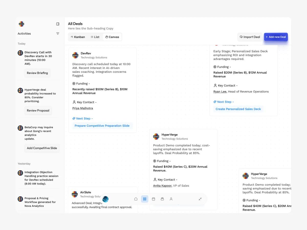Viewport: 307px width, 230px height.
Task: Open the profile person icon in the dock
Action: tap(171, 199)
